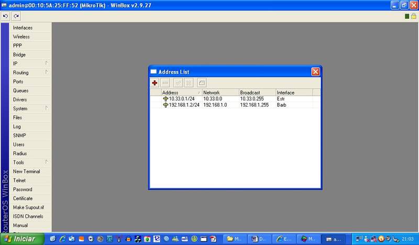Switch to the Word taskbar button 'D..'
The image size is (419, 245).
pos(259,239)
